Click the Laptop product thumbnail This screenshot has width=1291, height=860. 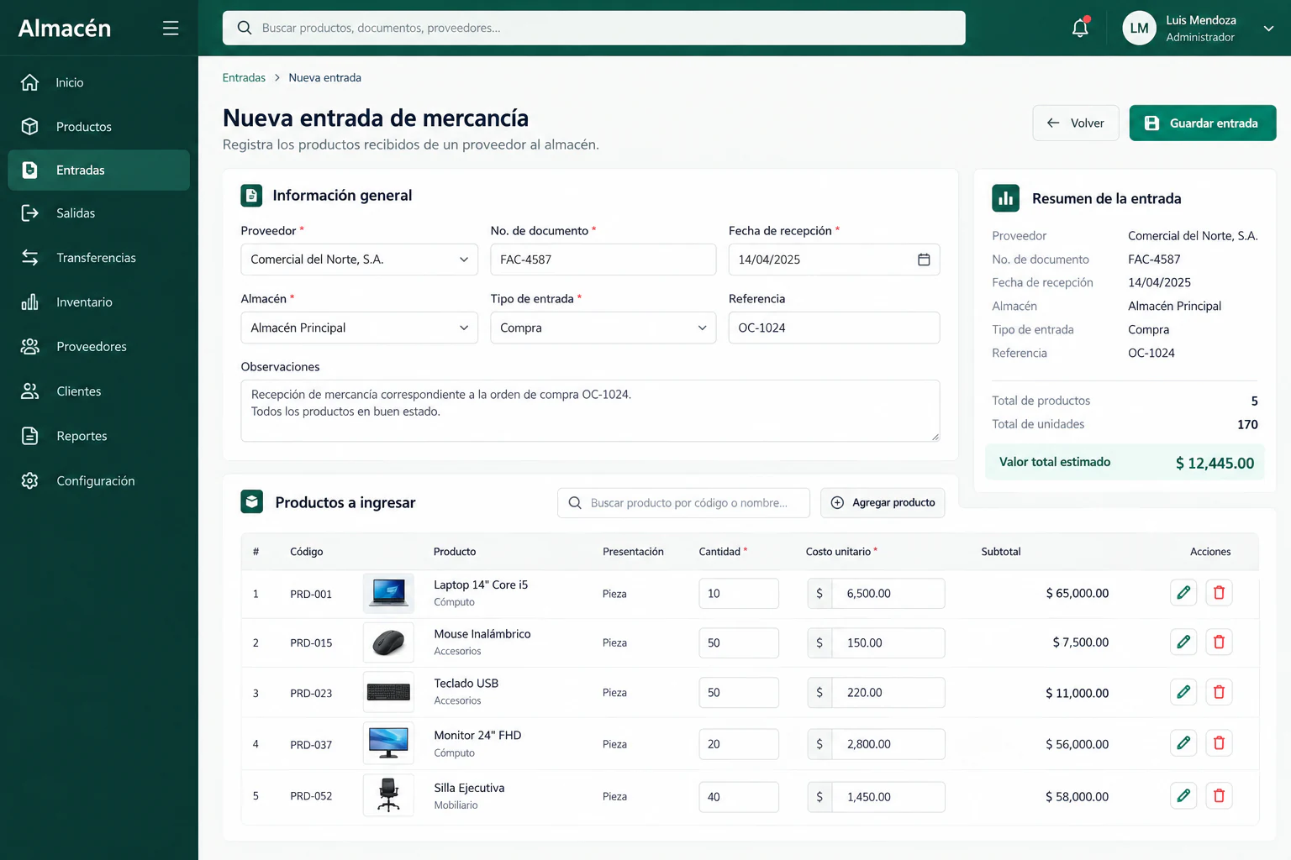(388, 593)
